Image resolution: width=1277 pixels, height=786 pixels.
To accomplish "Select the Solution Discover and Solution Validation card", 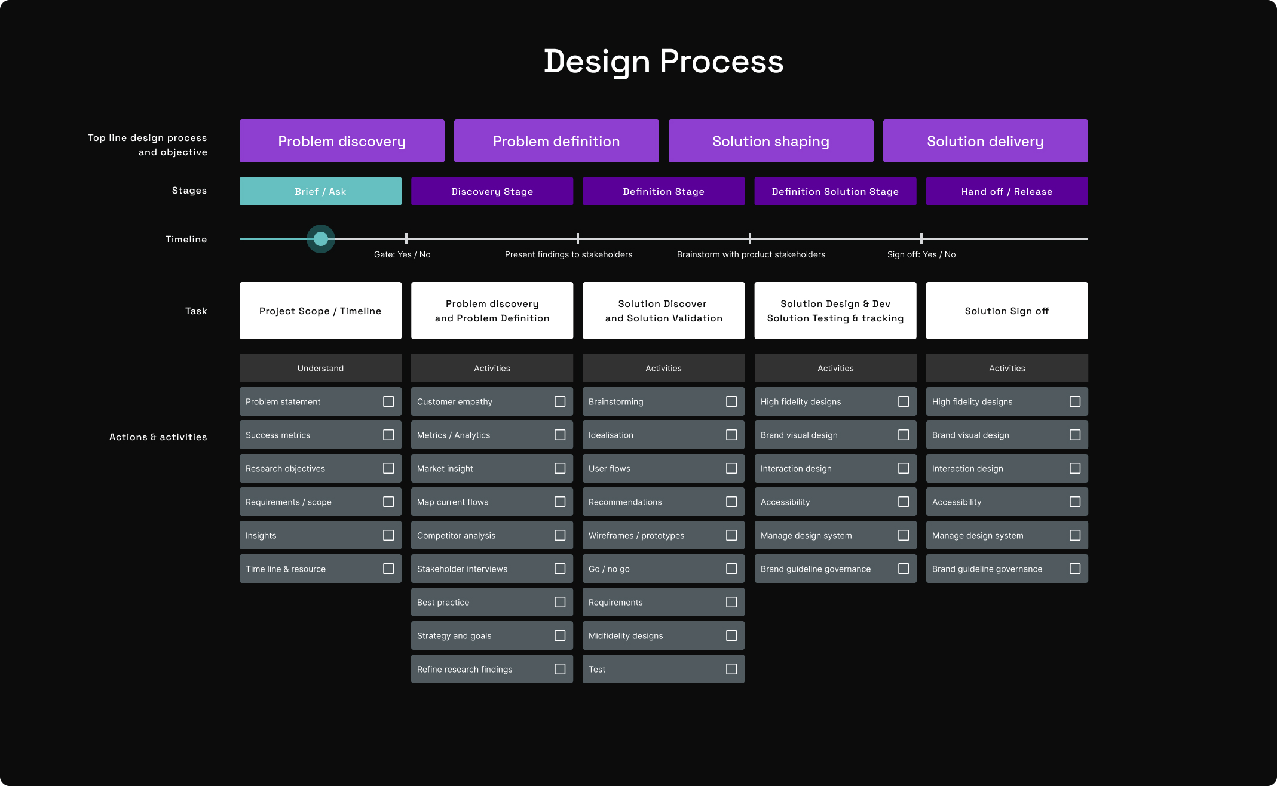I will tap(663, 311).
